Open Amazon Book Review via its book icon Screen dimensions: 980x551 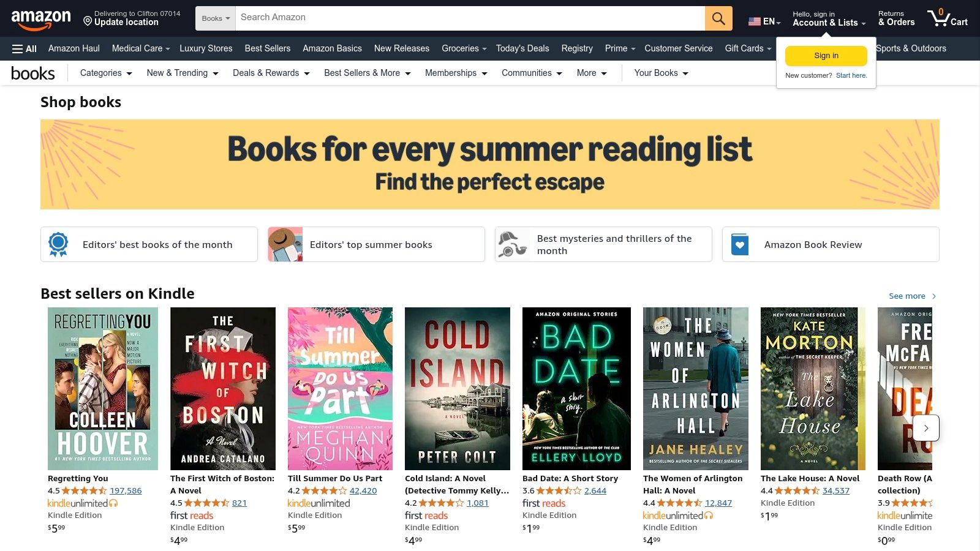(740, 244)
